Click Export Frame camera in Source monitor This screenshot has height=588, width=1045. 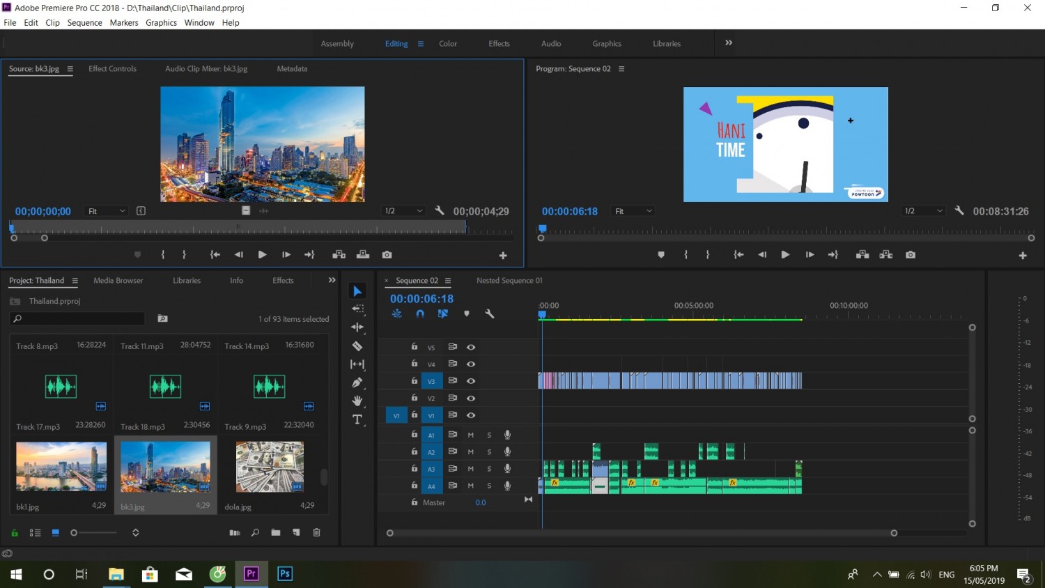pyautogui.click(x=387, y=255)
